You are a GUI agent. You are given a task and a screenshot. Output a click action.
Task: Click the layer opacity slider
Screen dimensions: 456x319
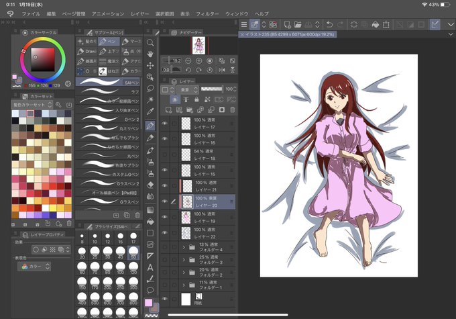pyautogui.click(x=212, y=89)
